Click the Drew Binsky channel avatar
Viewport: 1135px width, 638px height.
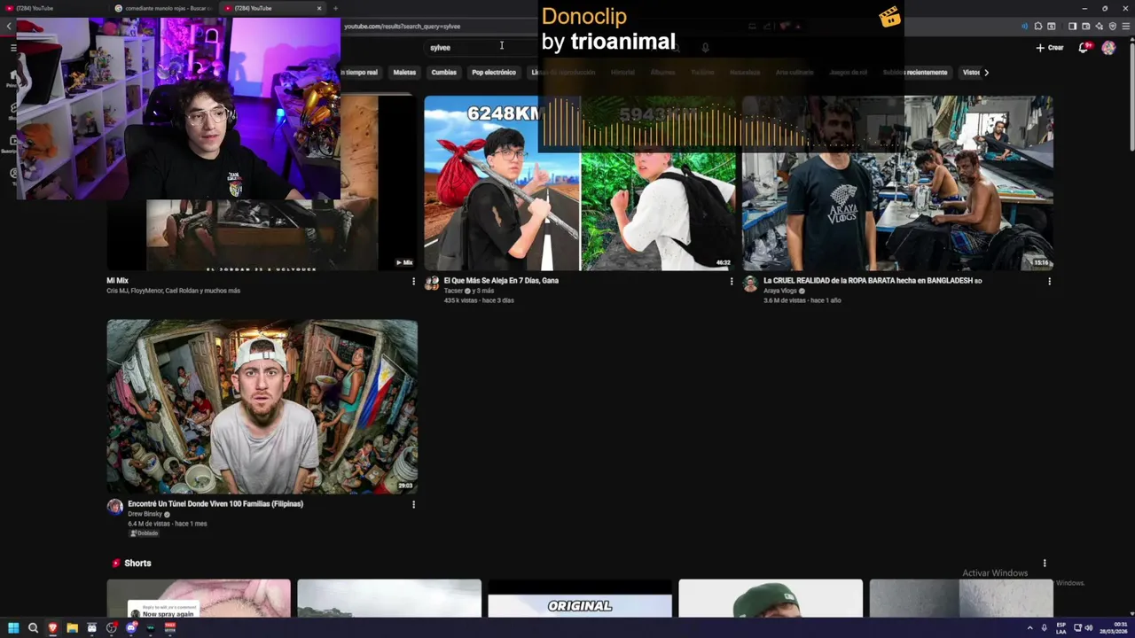tap(114, 507)
